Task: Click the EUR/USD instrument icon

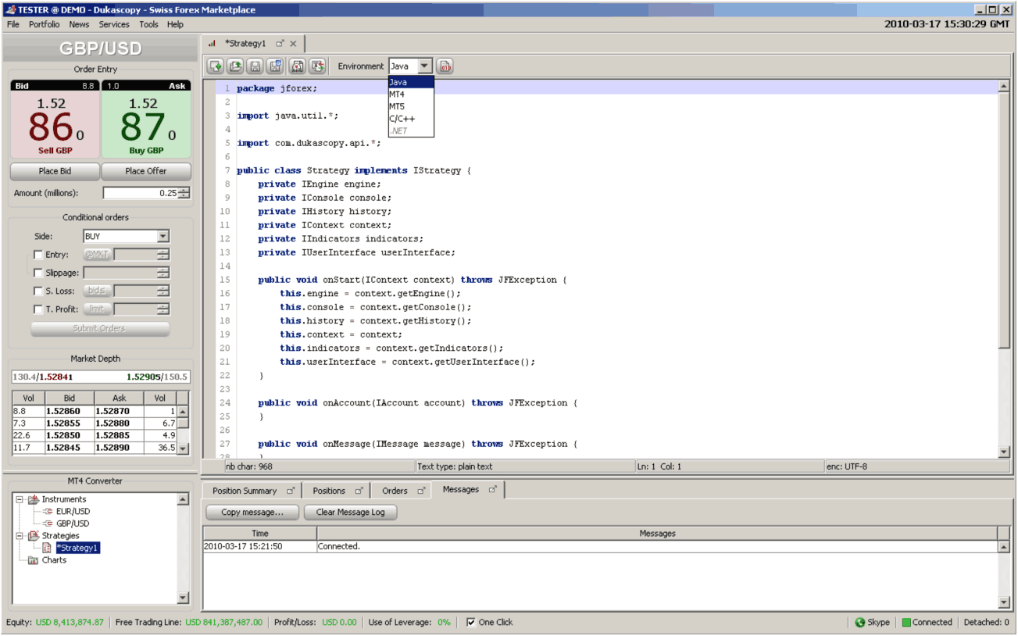Action: [x=48, y=512]
